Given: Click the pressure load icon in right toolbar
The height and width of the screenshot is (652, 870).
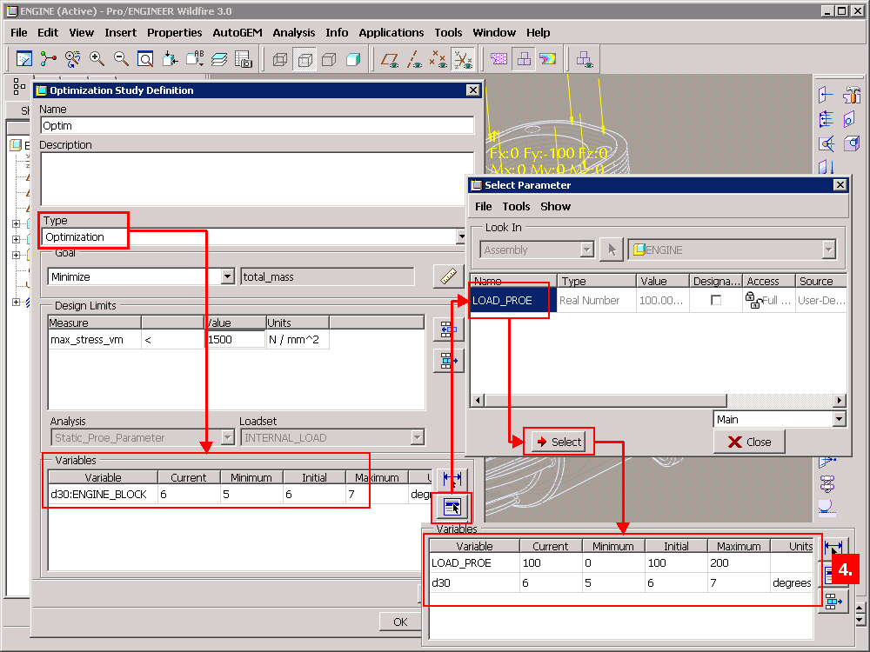Looking at the screenshot, I should click(826, 120).
